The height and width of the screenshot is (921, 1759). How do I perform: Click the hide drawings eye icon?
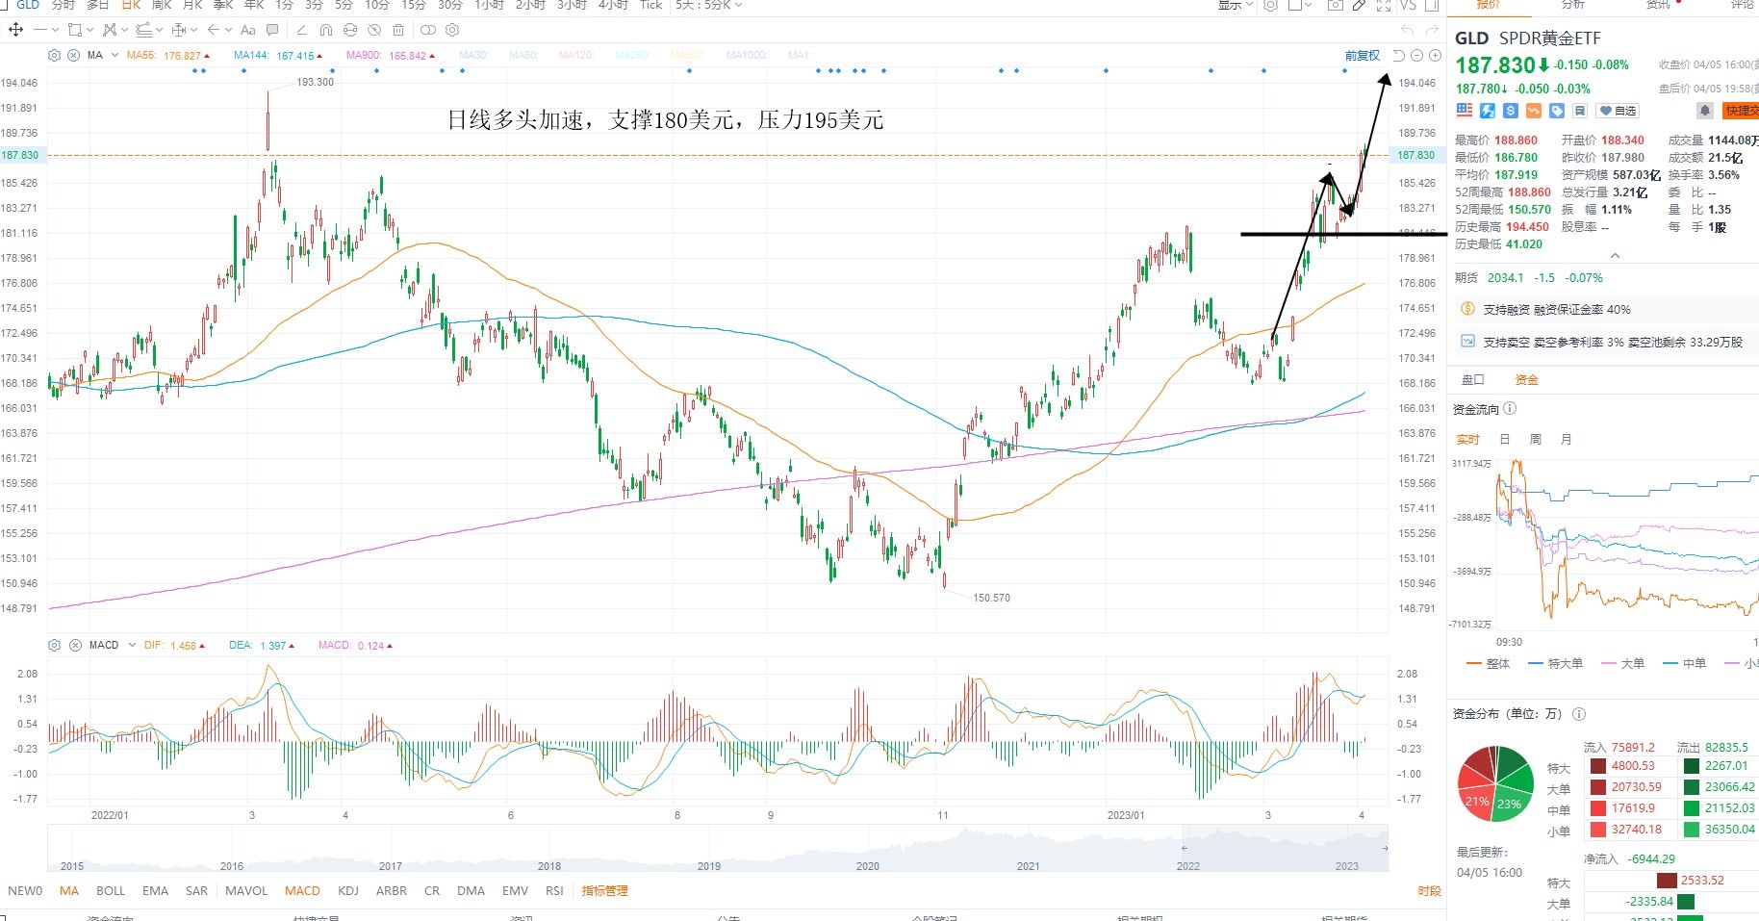(374, 30)
